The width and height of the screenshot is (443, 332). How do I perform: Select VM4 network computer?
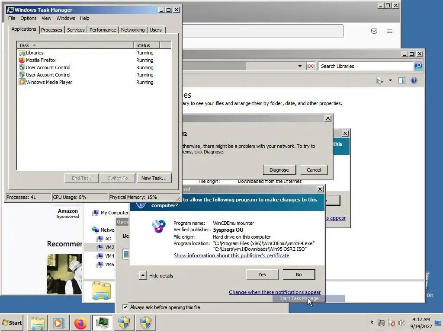click(105, 256)
